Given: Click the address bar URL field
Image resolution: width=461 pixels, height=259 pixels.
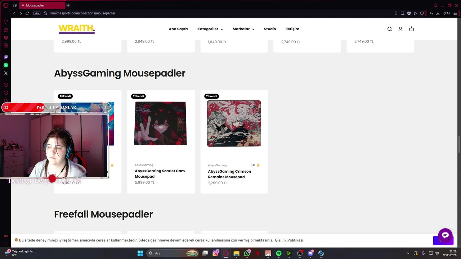Looking at the screenshot, I should 216,13.
